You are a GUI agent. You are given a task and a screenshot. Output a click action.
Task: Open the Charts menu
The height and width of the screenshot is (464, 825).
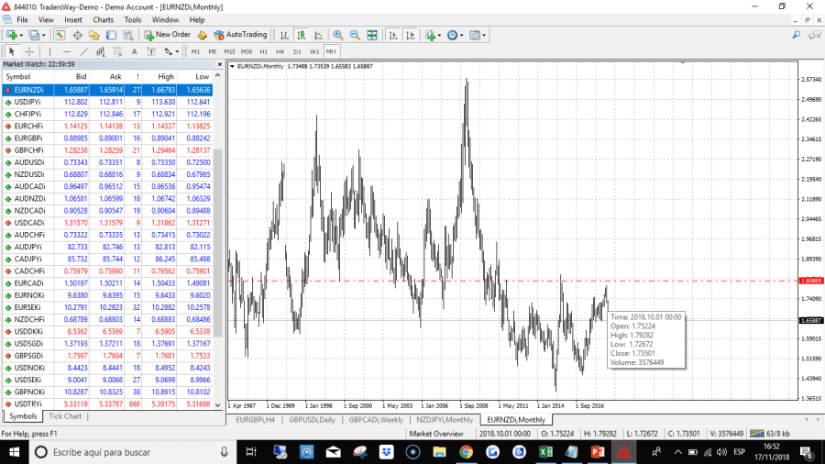point(103,19)
